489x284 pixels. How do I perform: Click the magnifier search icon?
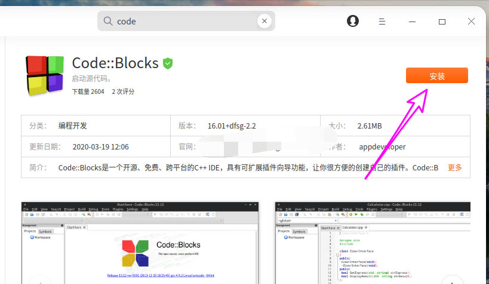click(108, 22)
